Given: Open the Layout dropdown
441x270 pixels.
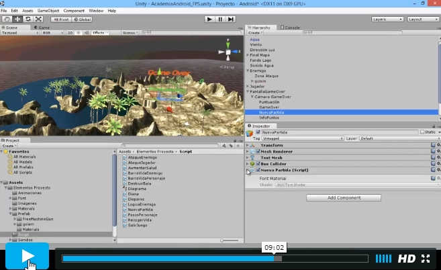Looking at the screenshot, I should (423, 19).
